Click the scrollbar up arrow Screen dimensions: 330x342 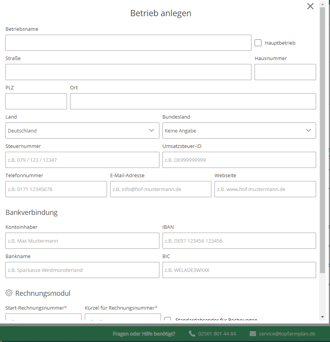tap(322, 4)
